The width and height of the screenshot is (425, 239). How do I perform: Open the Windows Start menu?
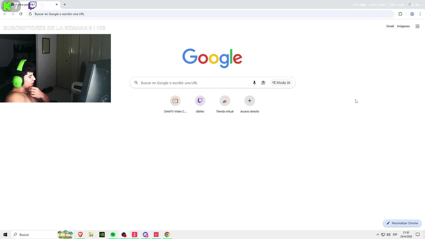[x=5, y=235]
